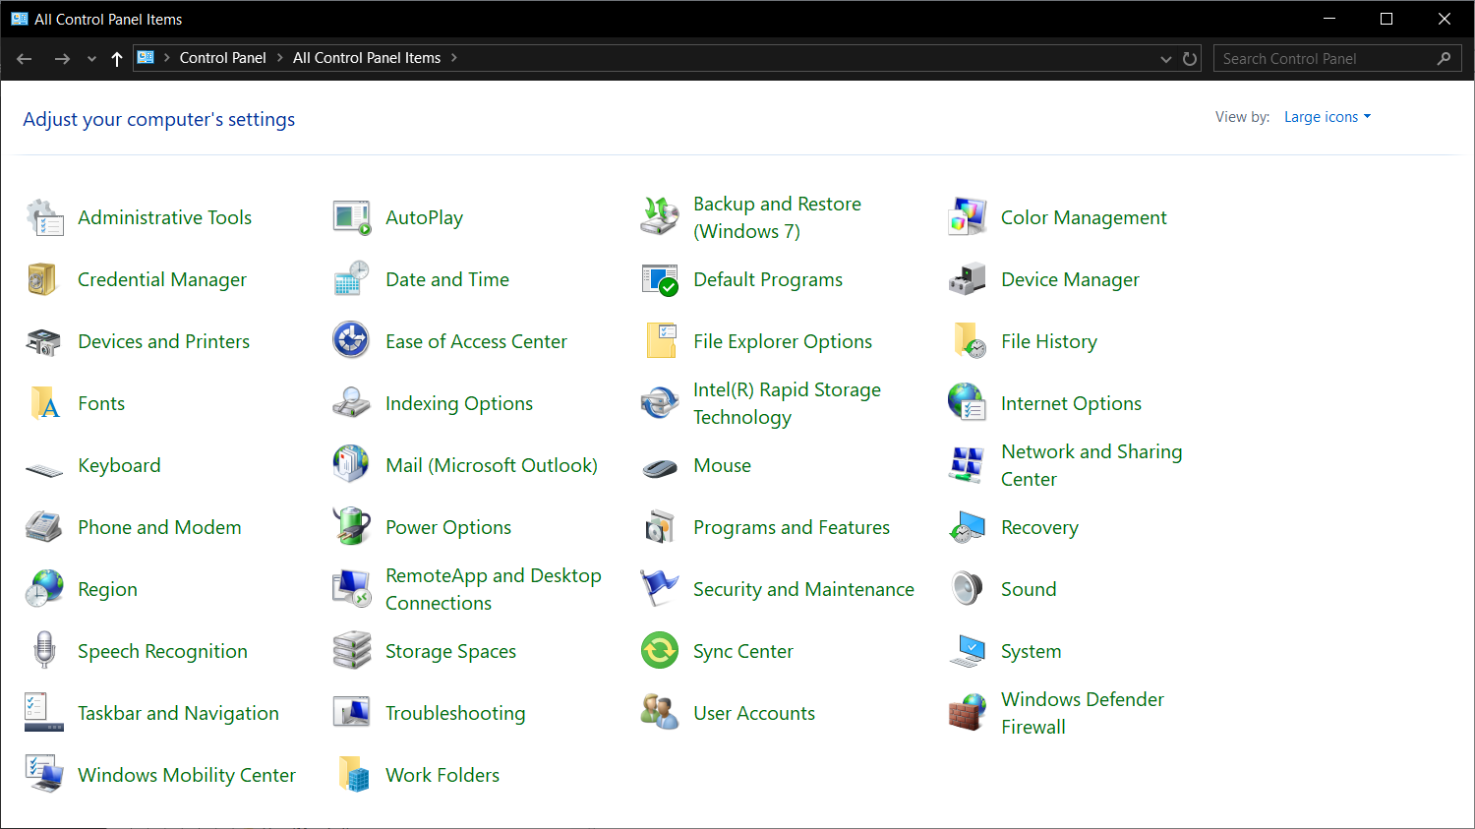Screen dimensions: 1475x829
Task: Click the Work Folders link
Action: click(x=442, y=775)
